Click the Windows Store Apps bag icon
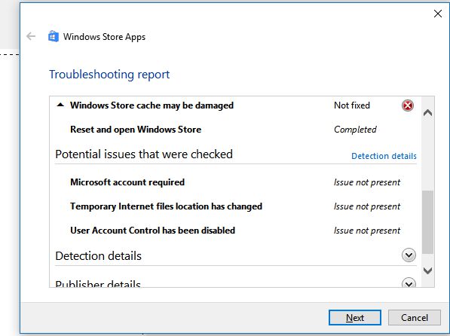This screenshot has width=450, height=336. tap(54, 36)
